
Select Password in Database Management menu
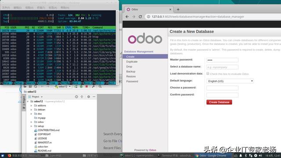coord(132,81)
